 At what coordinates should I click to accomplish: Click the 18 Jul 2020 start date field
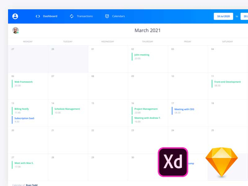click(223, 16)
